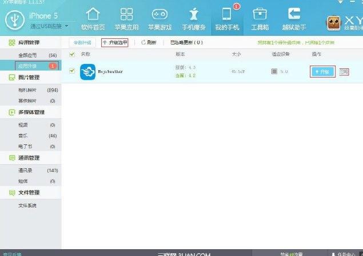Click the MojiWeather app name text
The width and height of the screenshot is (363, 256).
click(110, 72)
